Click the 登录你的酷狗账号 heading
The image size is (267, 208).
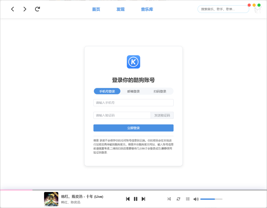click(133, 80)
